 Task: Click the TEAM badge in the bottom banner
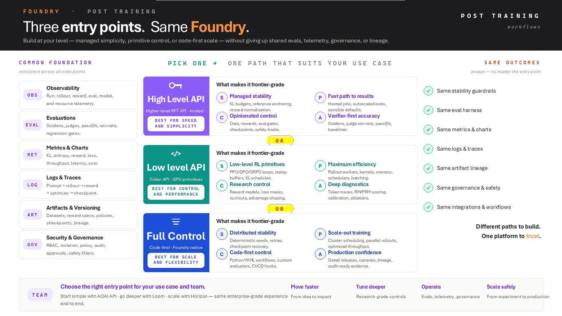point(40,295)
